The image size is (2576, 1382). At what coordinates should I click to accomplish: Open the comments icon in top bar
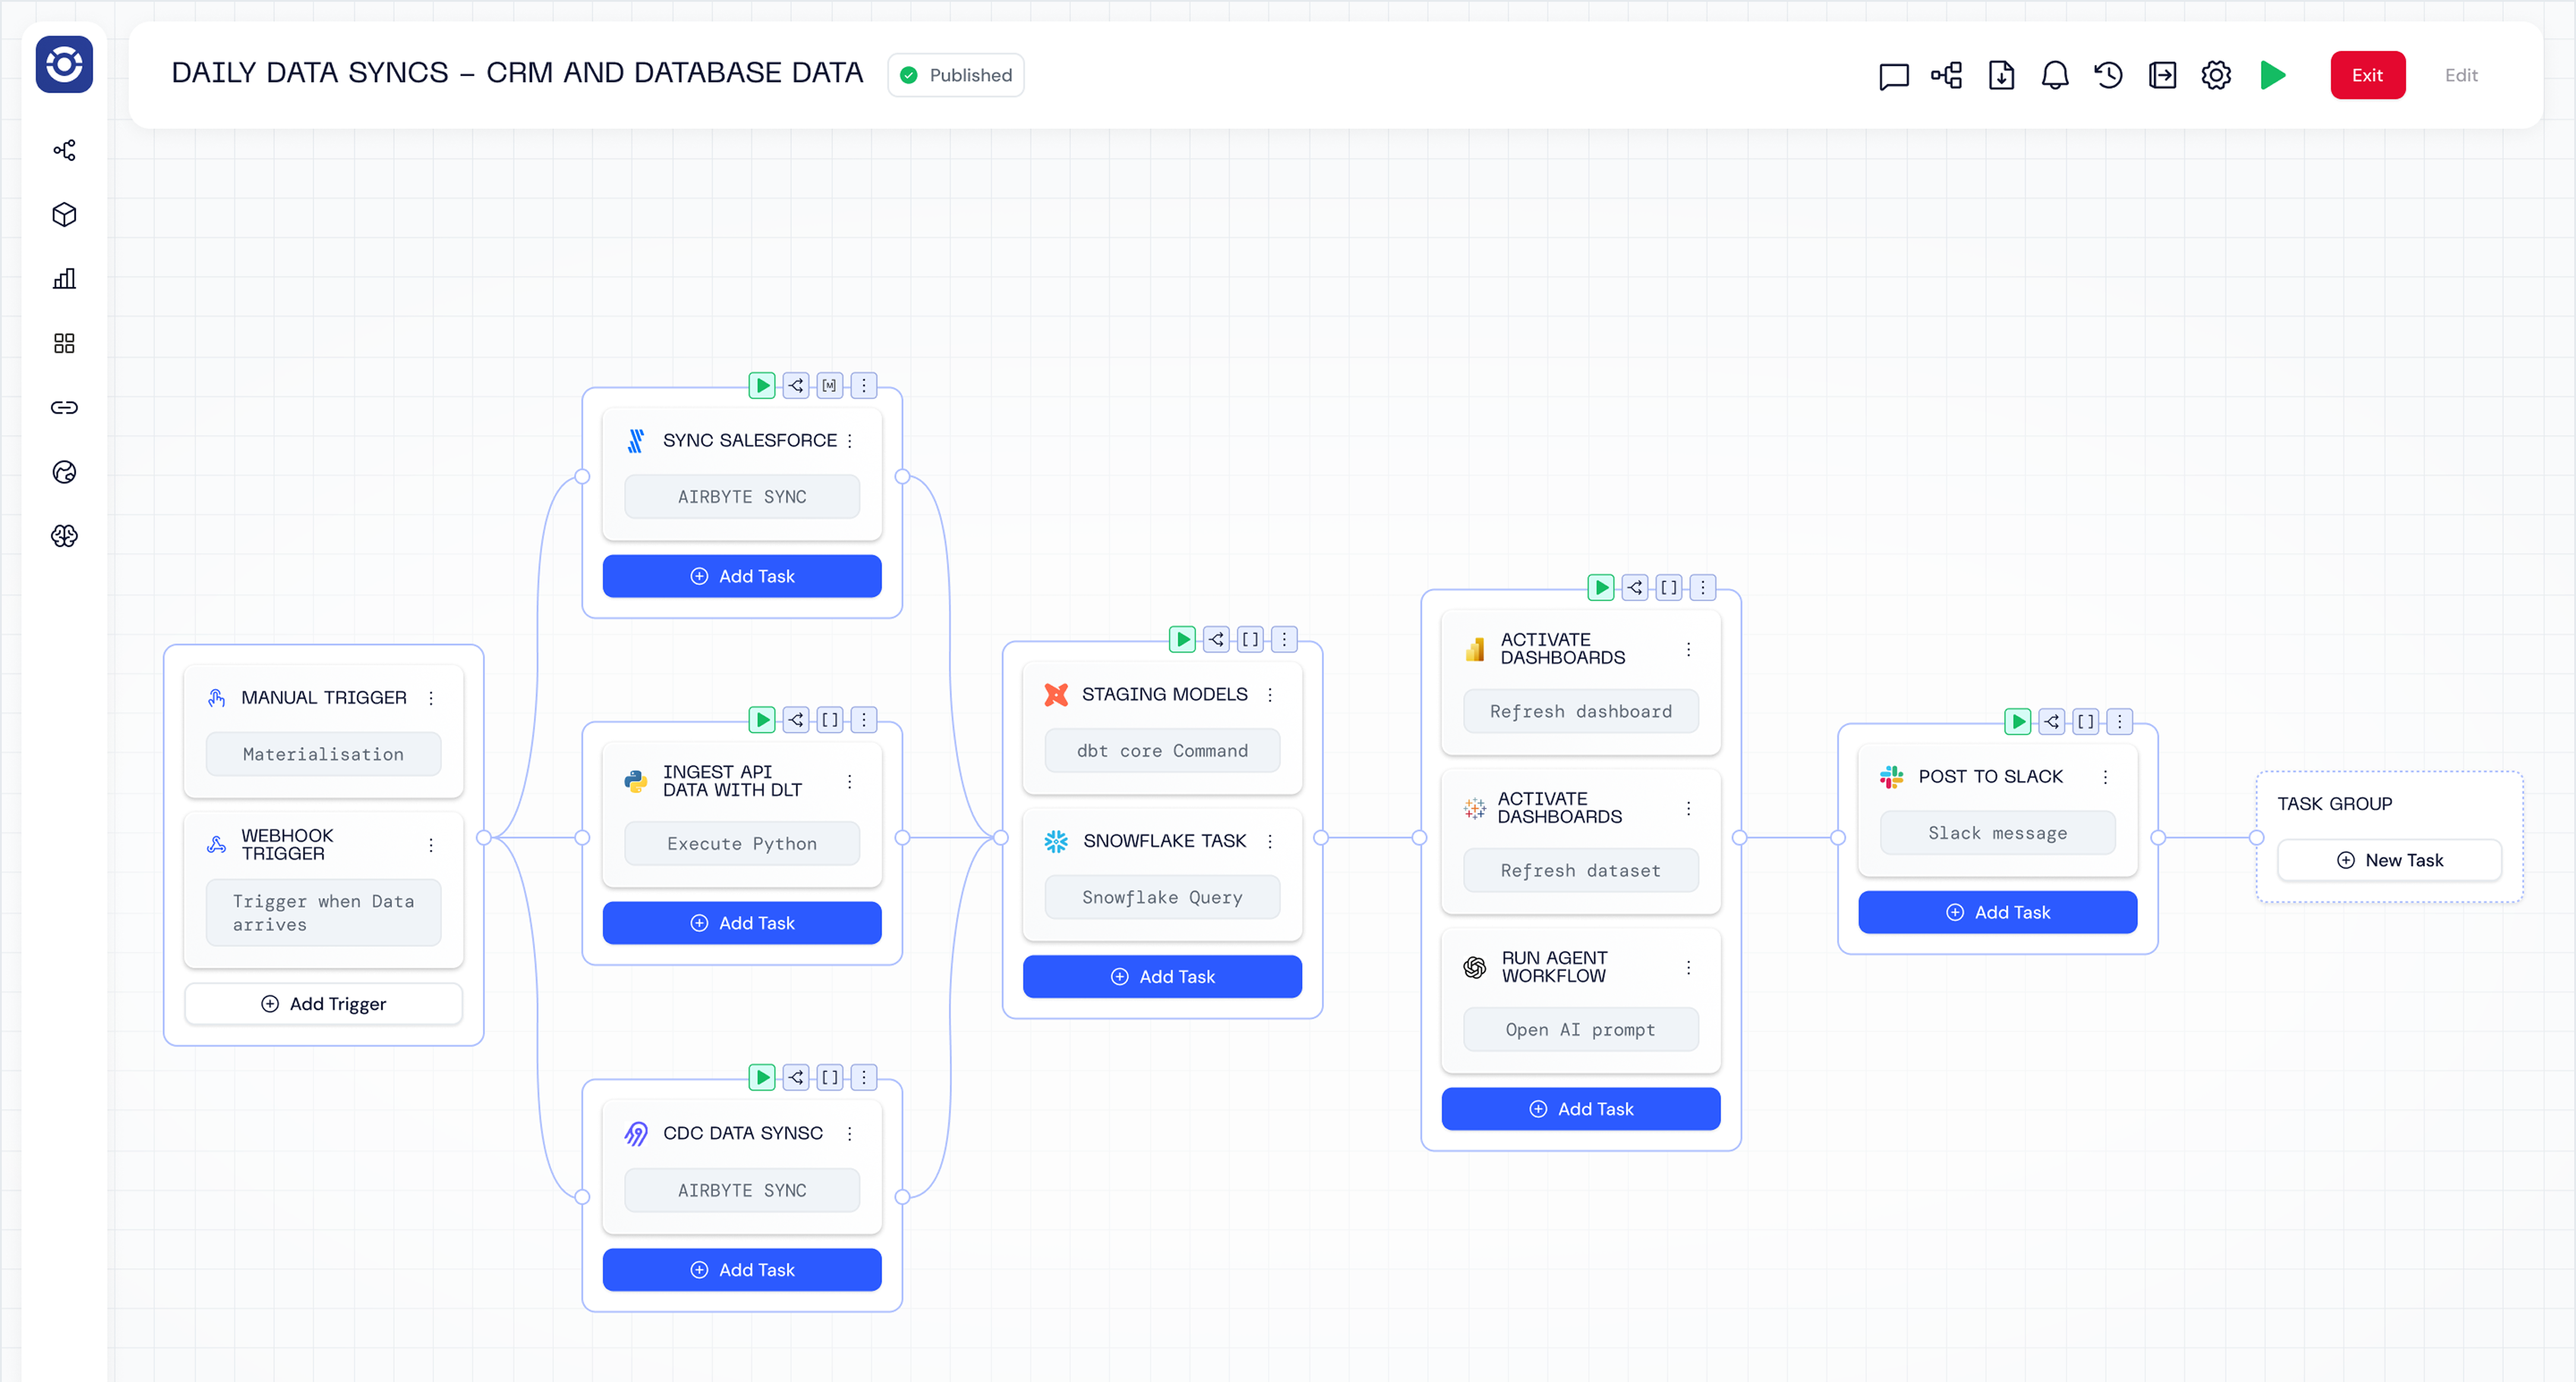(x=1893, y=76)
